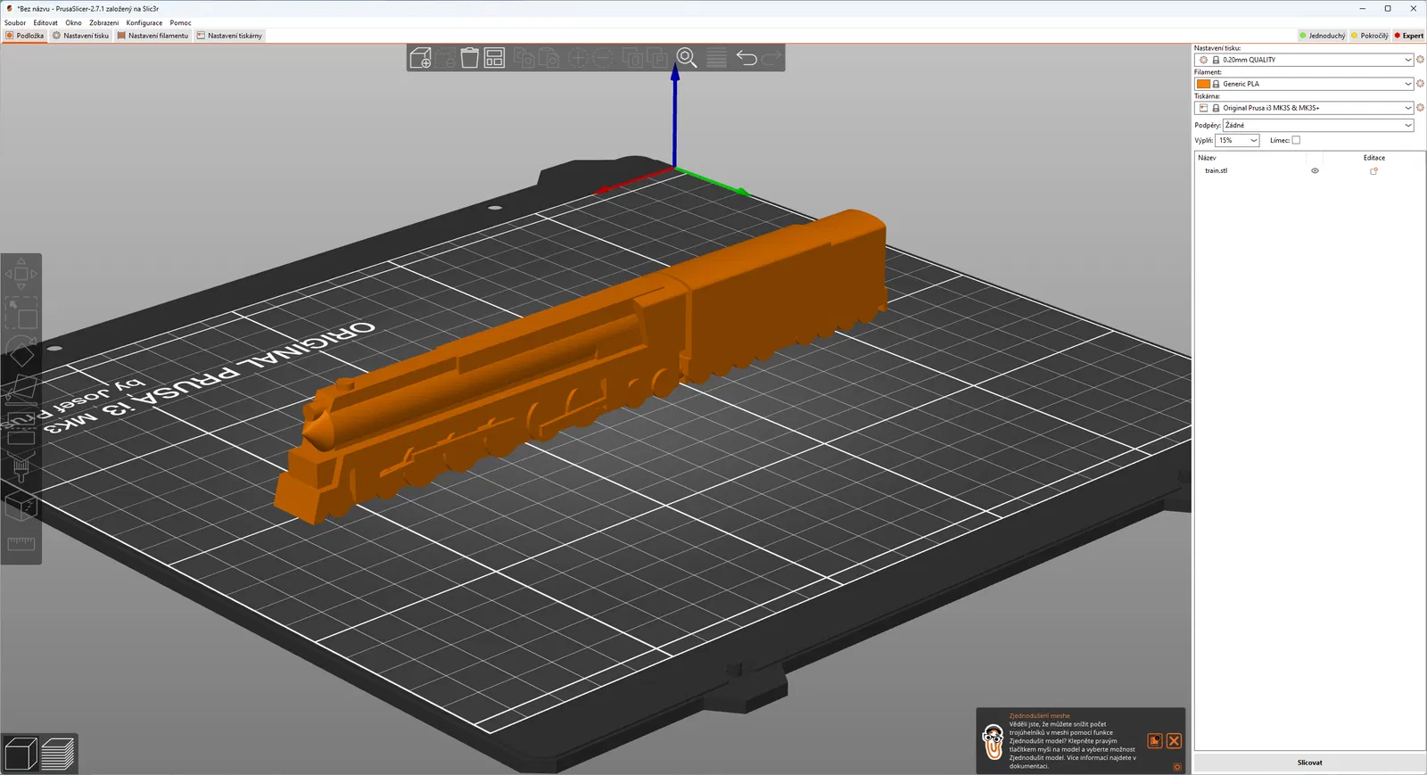This screenshot has width=1427, height=775.
Task: Close the mesh simplification hint notification
Action: coord(1174,741)
